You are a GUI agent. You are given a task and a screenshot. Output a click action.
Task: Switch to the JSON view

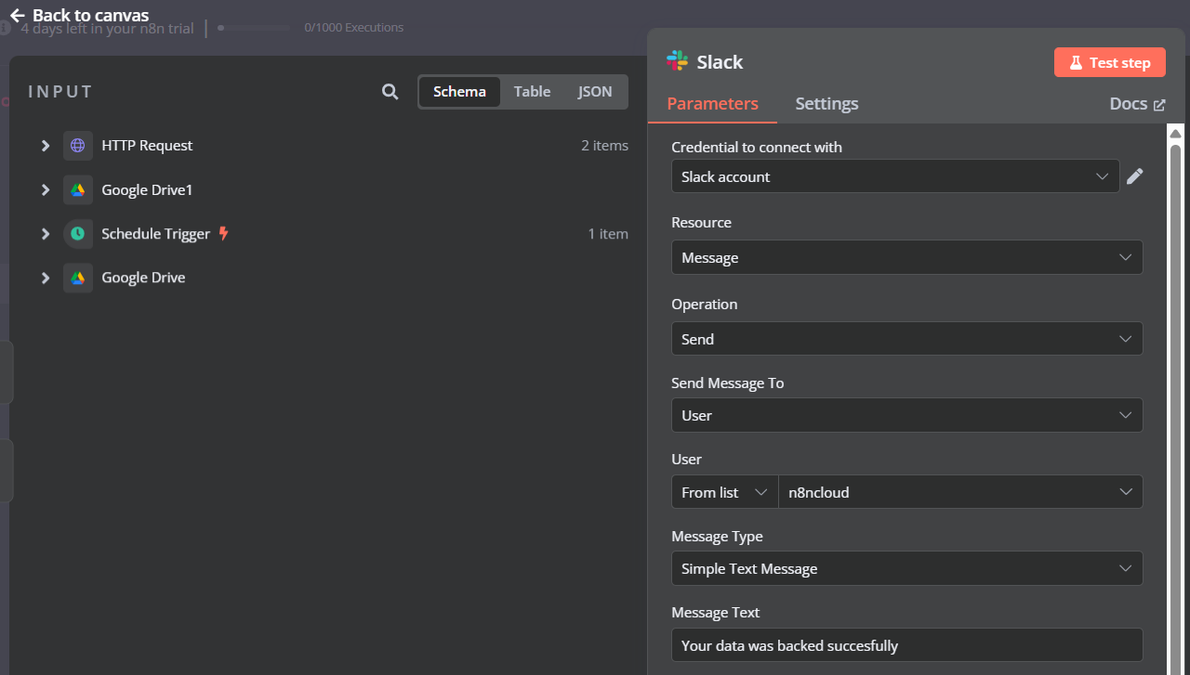point(594,91)
